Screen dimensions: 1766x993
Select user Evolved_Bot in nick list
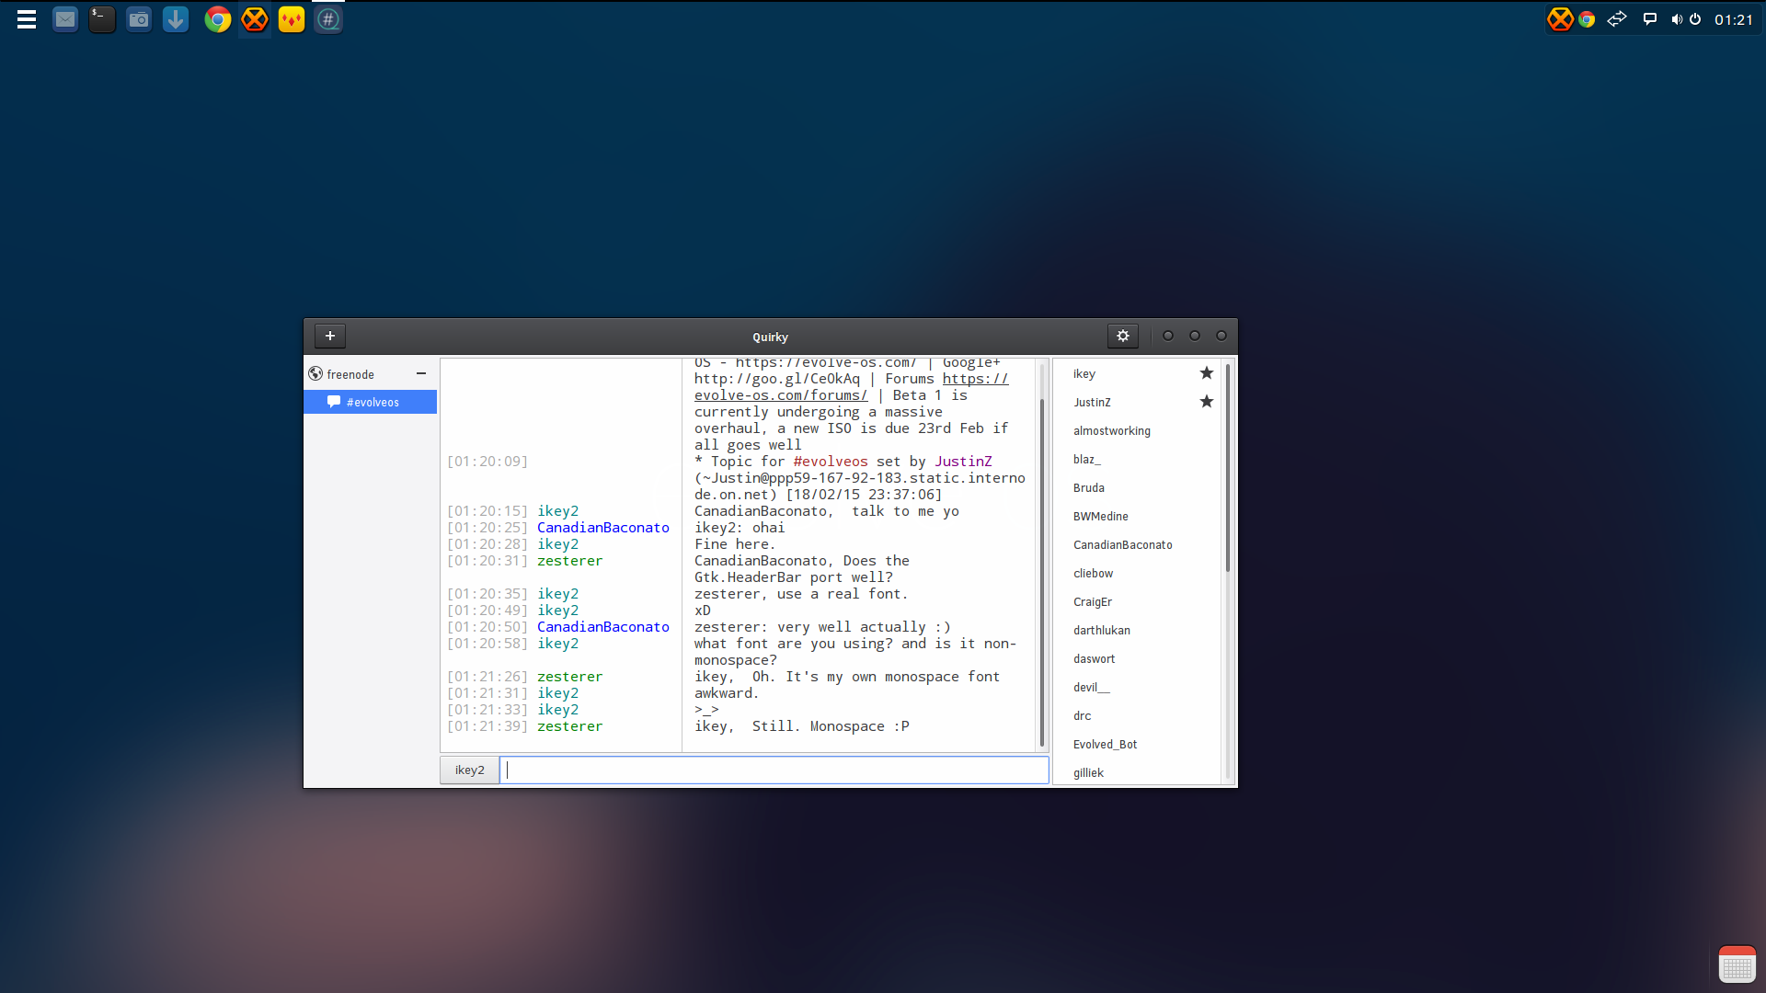tap(1136, 744)
